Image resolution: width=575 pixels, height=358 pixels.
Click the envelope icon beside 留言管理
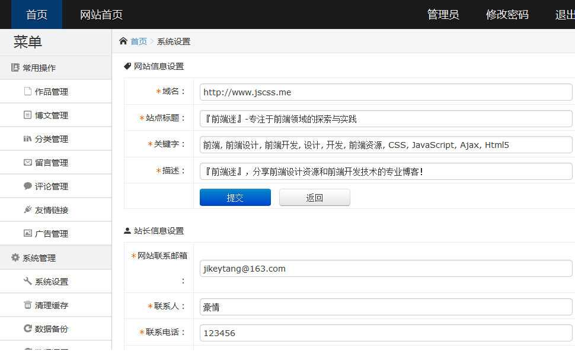click(x=27, y=162)
